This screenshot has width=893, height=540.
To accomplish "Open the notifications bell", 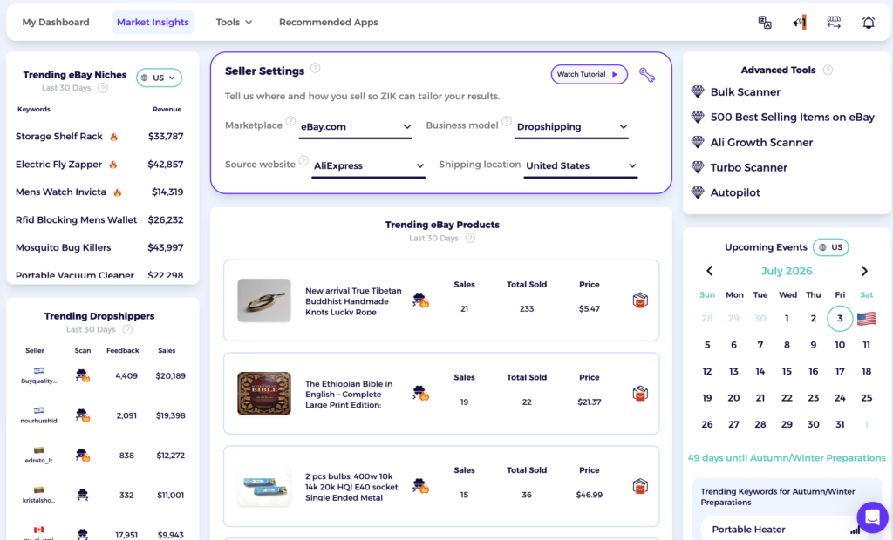I will tap(868, 22).
